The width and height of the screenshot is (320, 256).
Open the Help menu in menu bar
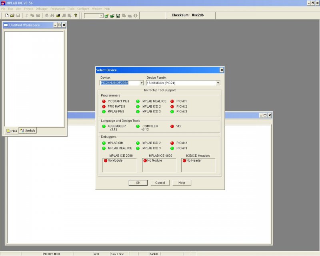tap(107, 9)
